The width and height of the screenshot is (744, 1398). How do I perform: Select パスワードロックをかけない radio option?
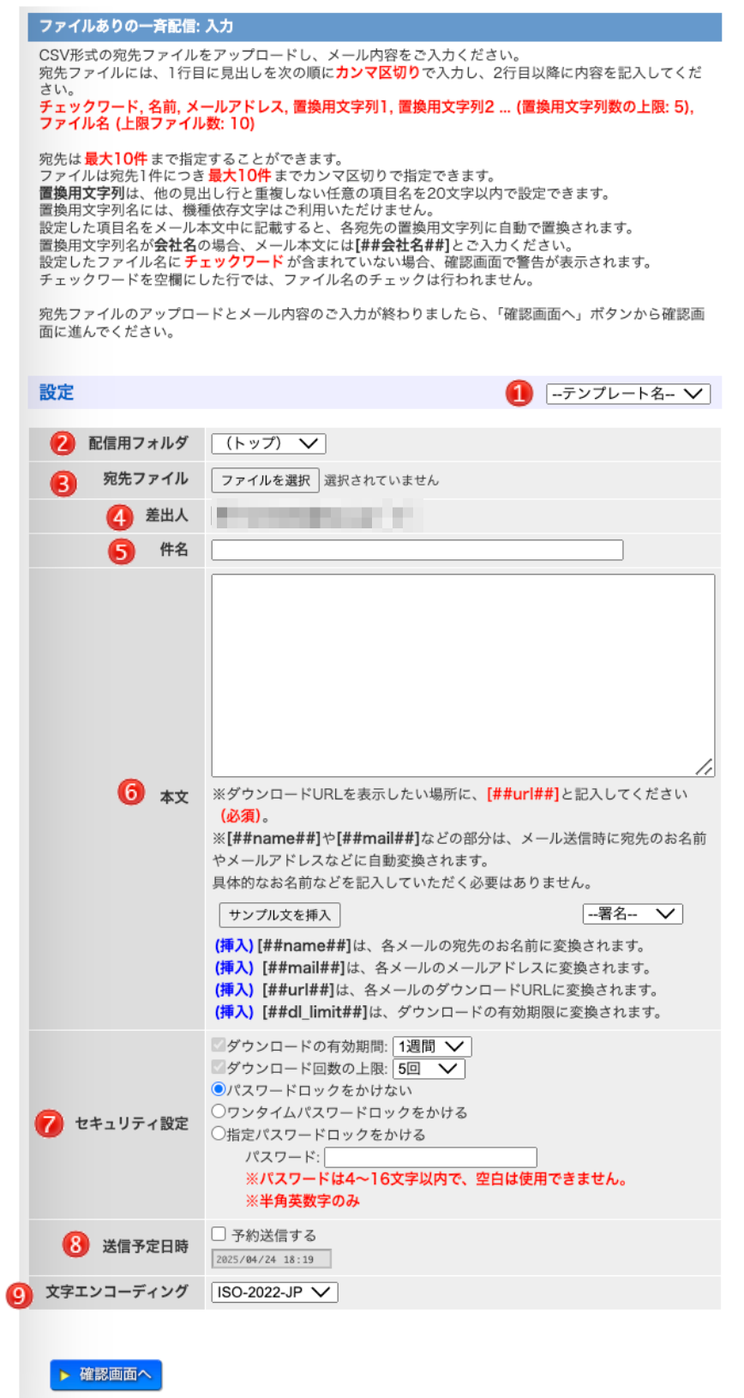pos(219,1089)
